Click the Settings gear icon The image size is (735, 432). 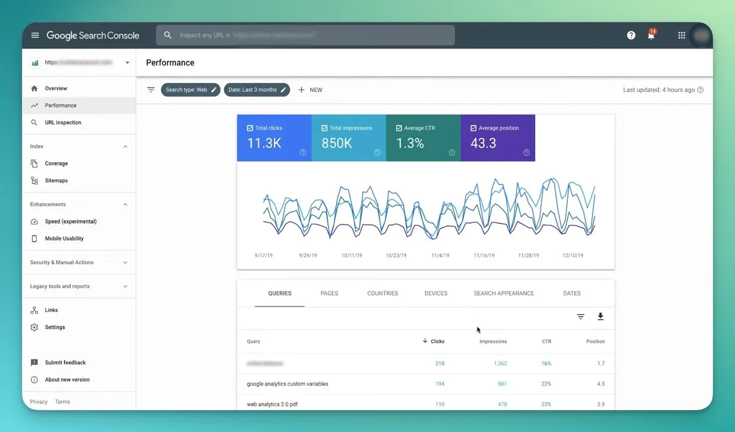(34, 327)
